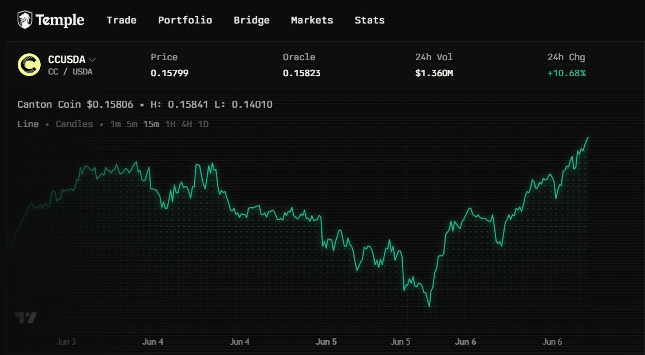Screen dimensions: 645x355
Task: Switch chart to Candles view
Action: tap(74, 124)
